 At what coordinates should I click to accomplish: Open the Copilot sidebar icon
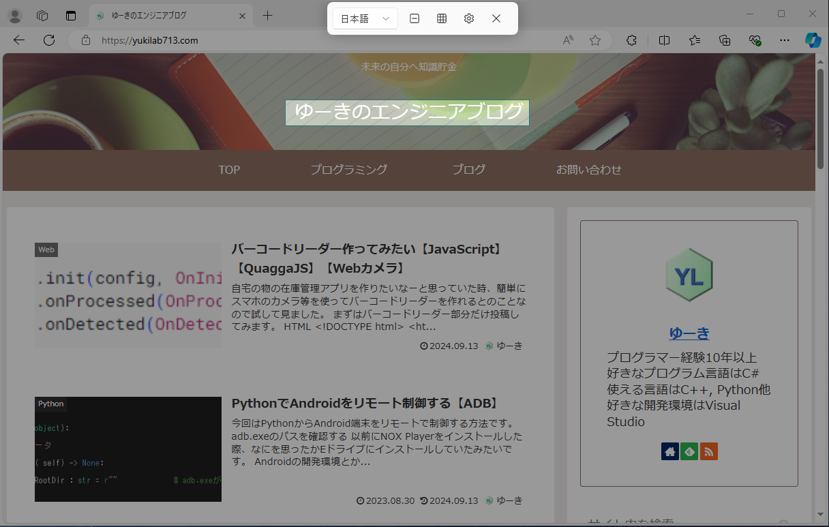pyautogui.click(x=813, y=40)
